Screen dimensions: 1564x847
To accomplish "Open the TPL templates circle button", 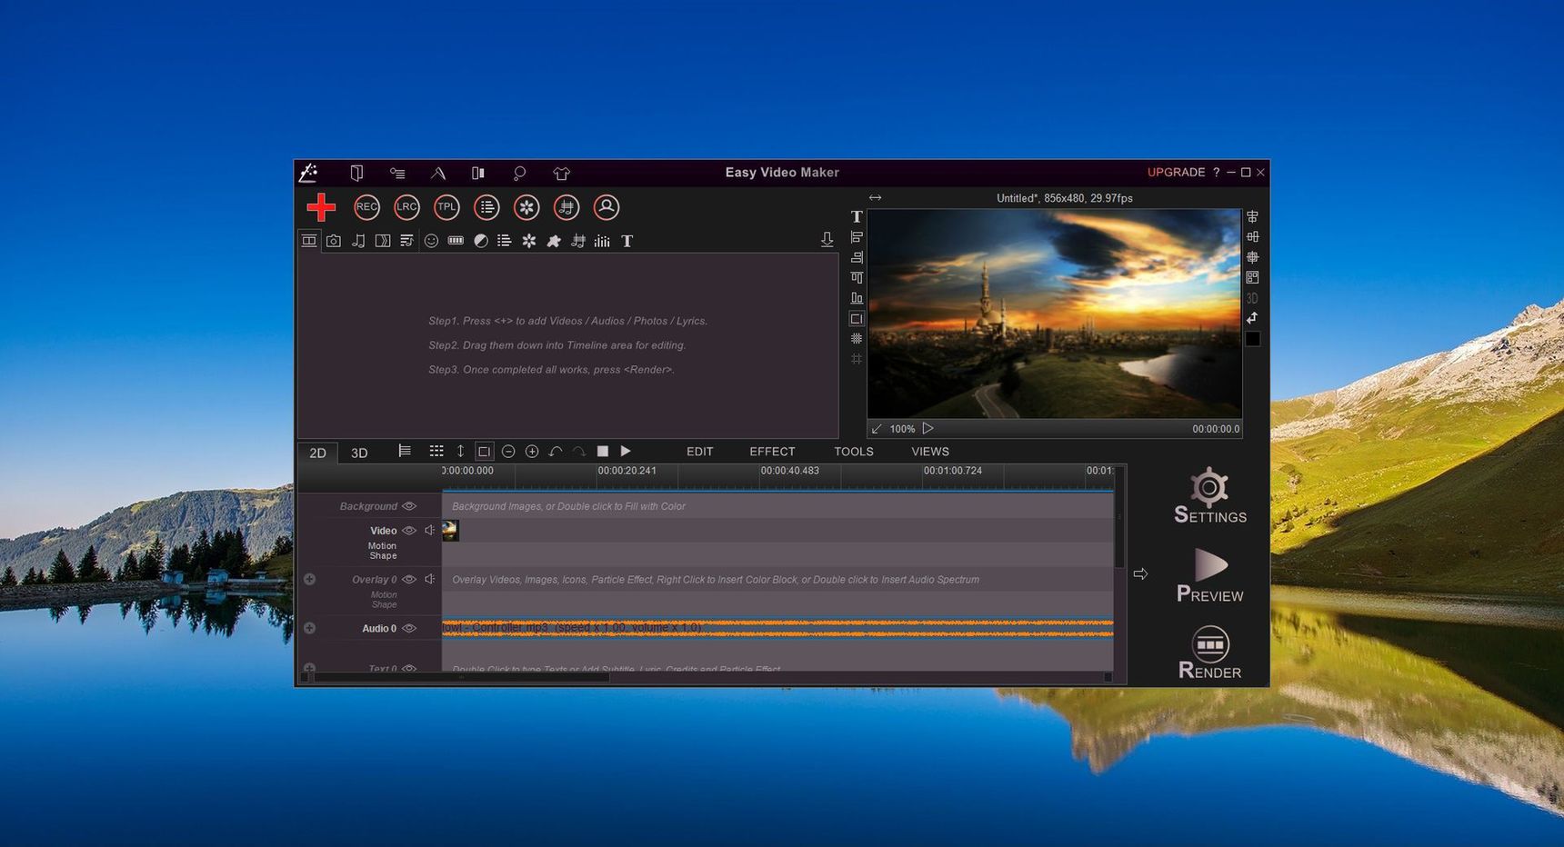I will [x=446, y=207].
